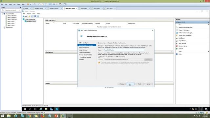
Task: Click Remove Server action
Action: pos(183,46)
